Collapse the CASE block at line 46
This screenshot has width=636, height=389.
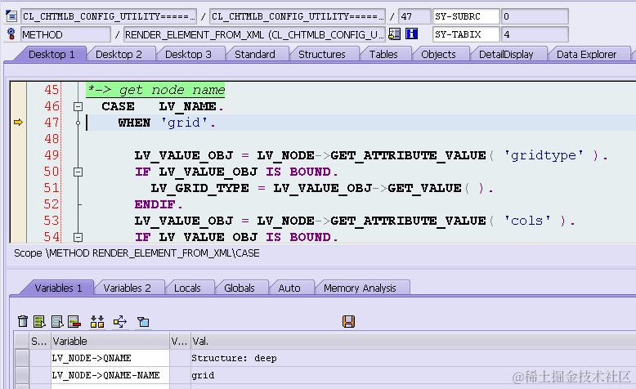[78, 107]
